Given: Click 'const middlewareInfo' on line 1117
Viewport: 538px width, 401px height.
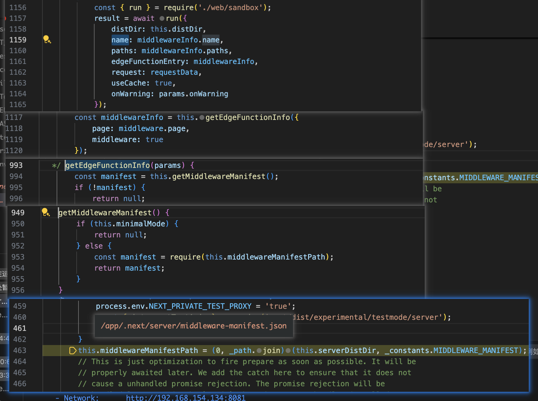Looking at the screenshot, I should coord(119,117).
